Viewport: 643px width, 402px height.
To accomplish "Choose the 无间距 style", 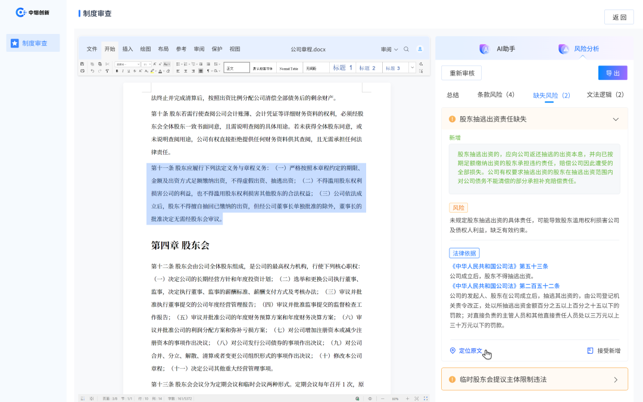I will [x=316, y=68].
